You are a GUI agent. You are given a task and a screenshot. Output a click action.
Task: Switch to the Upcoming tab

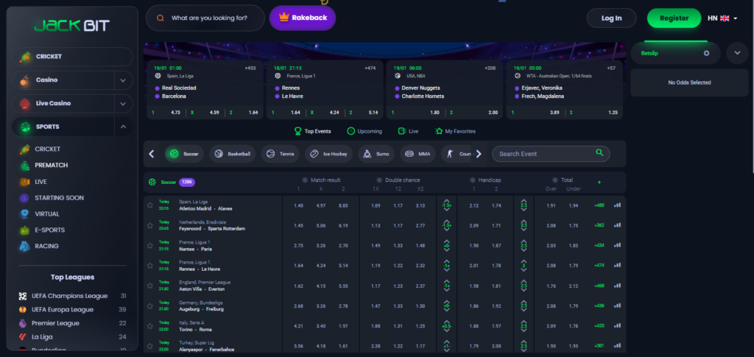(x=364, y=131)
